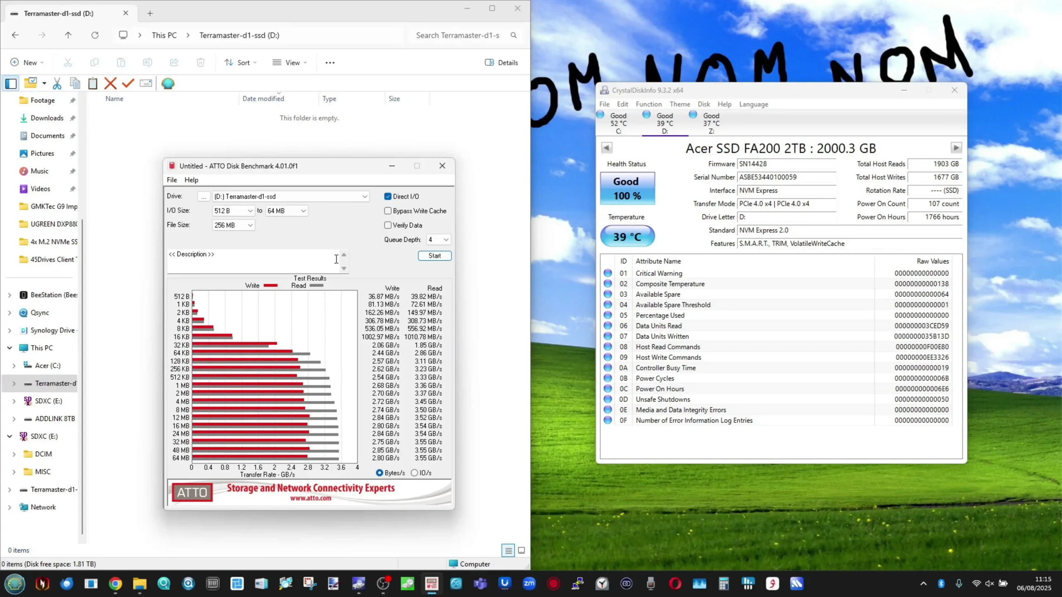Open the ATTO File menu
This screenshot has height=597, width=1062.
pos(172,180)
